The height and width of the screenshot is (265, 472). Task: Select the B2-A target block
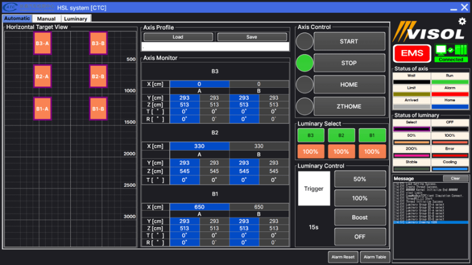[42, 77]
